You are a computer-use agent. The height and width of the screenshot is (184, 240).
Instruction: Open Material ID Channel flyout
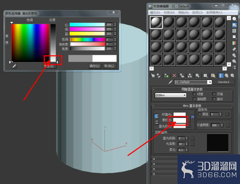[205, 75]
